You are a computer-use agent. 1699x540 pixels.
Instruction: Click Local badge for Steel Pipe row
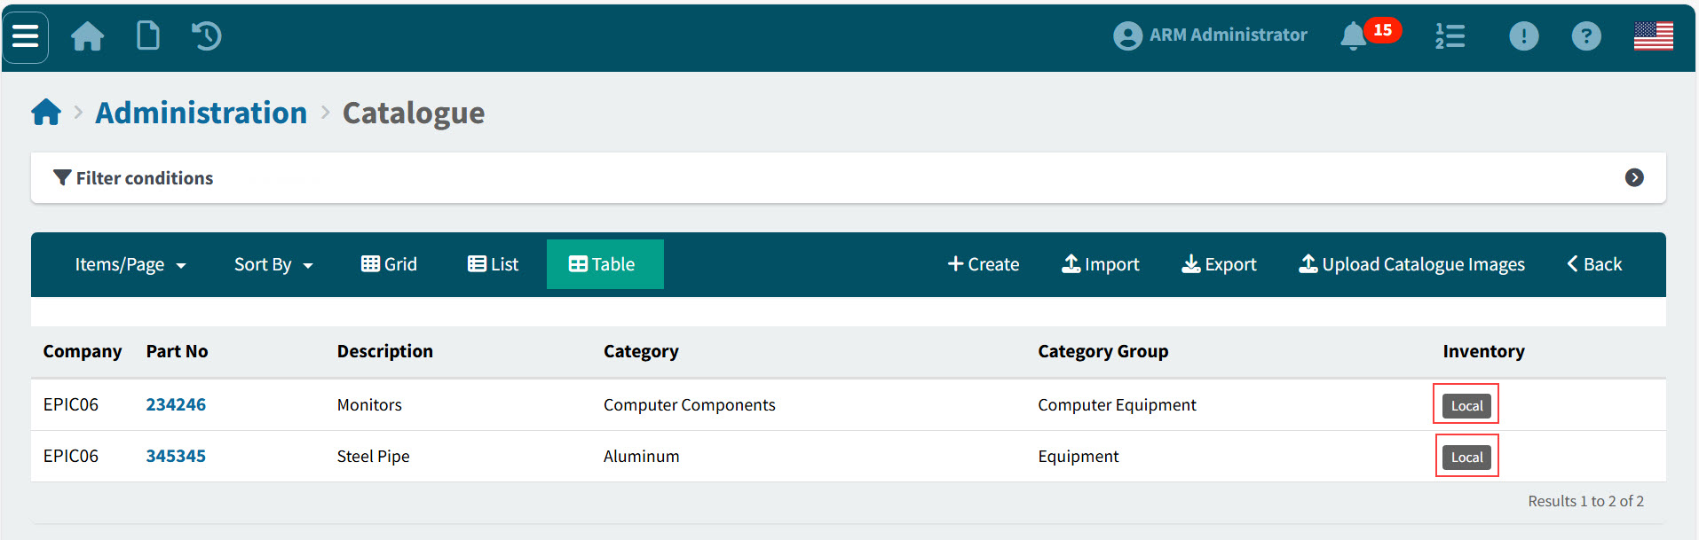pos(1466,458)
